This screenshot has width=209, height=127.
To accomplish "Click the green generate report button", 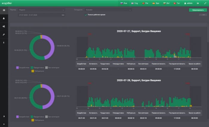I will tap(198, 10).
